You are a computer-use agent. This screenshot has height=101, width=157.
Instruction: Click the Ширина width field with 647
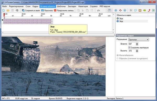[x=132, y=44]
